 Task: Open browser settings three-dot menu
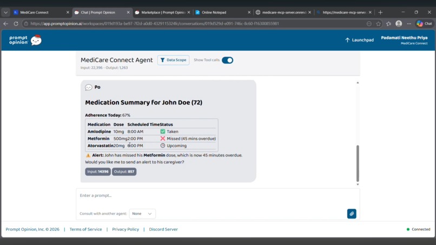click(x=409, y=24)
